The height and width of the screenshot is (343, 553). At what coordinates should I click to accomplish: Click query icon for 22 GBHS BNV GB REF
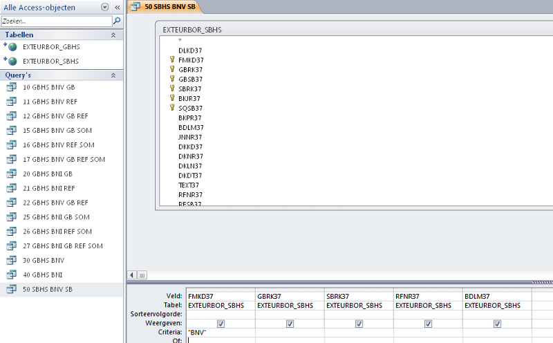12,203
